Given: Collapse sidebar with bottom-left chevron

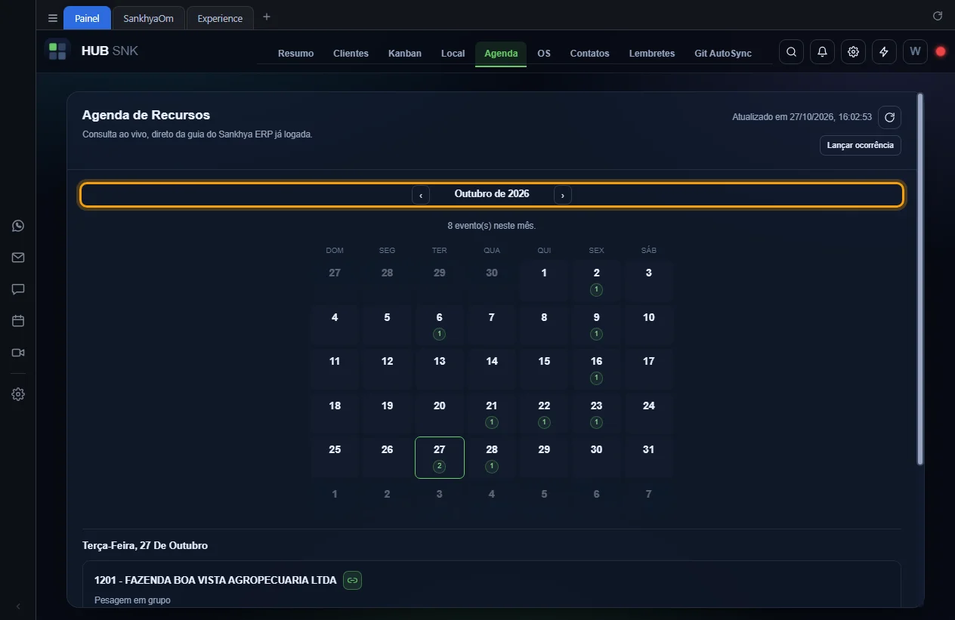Looking at the screenshot, I should 18,606.
